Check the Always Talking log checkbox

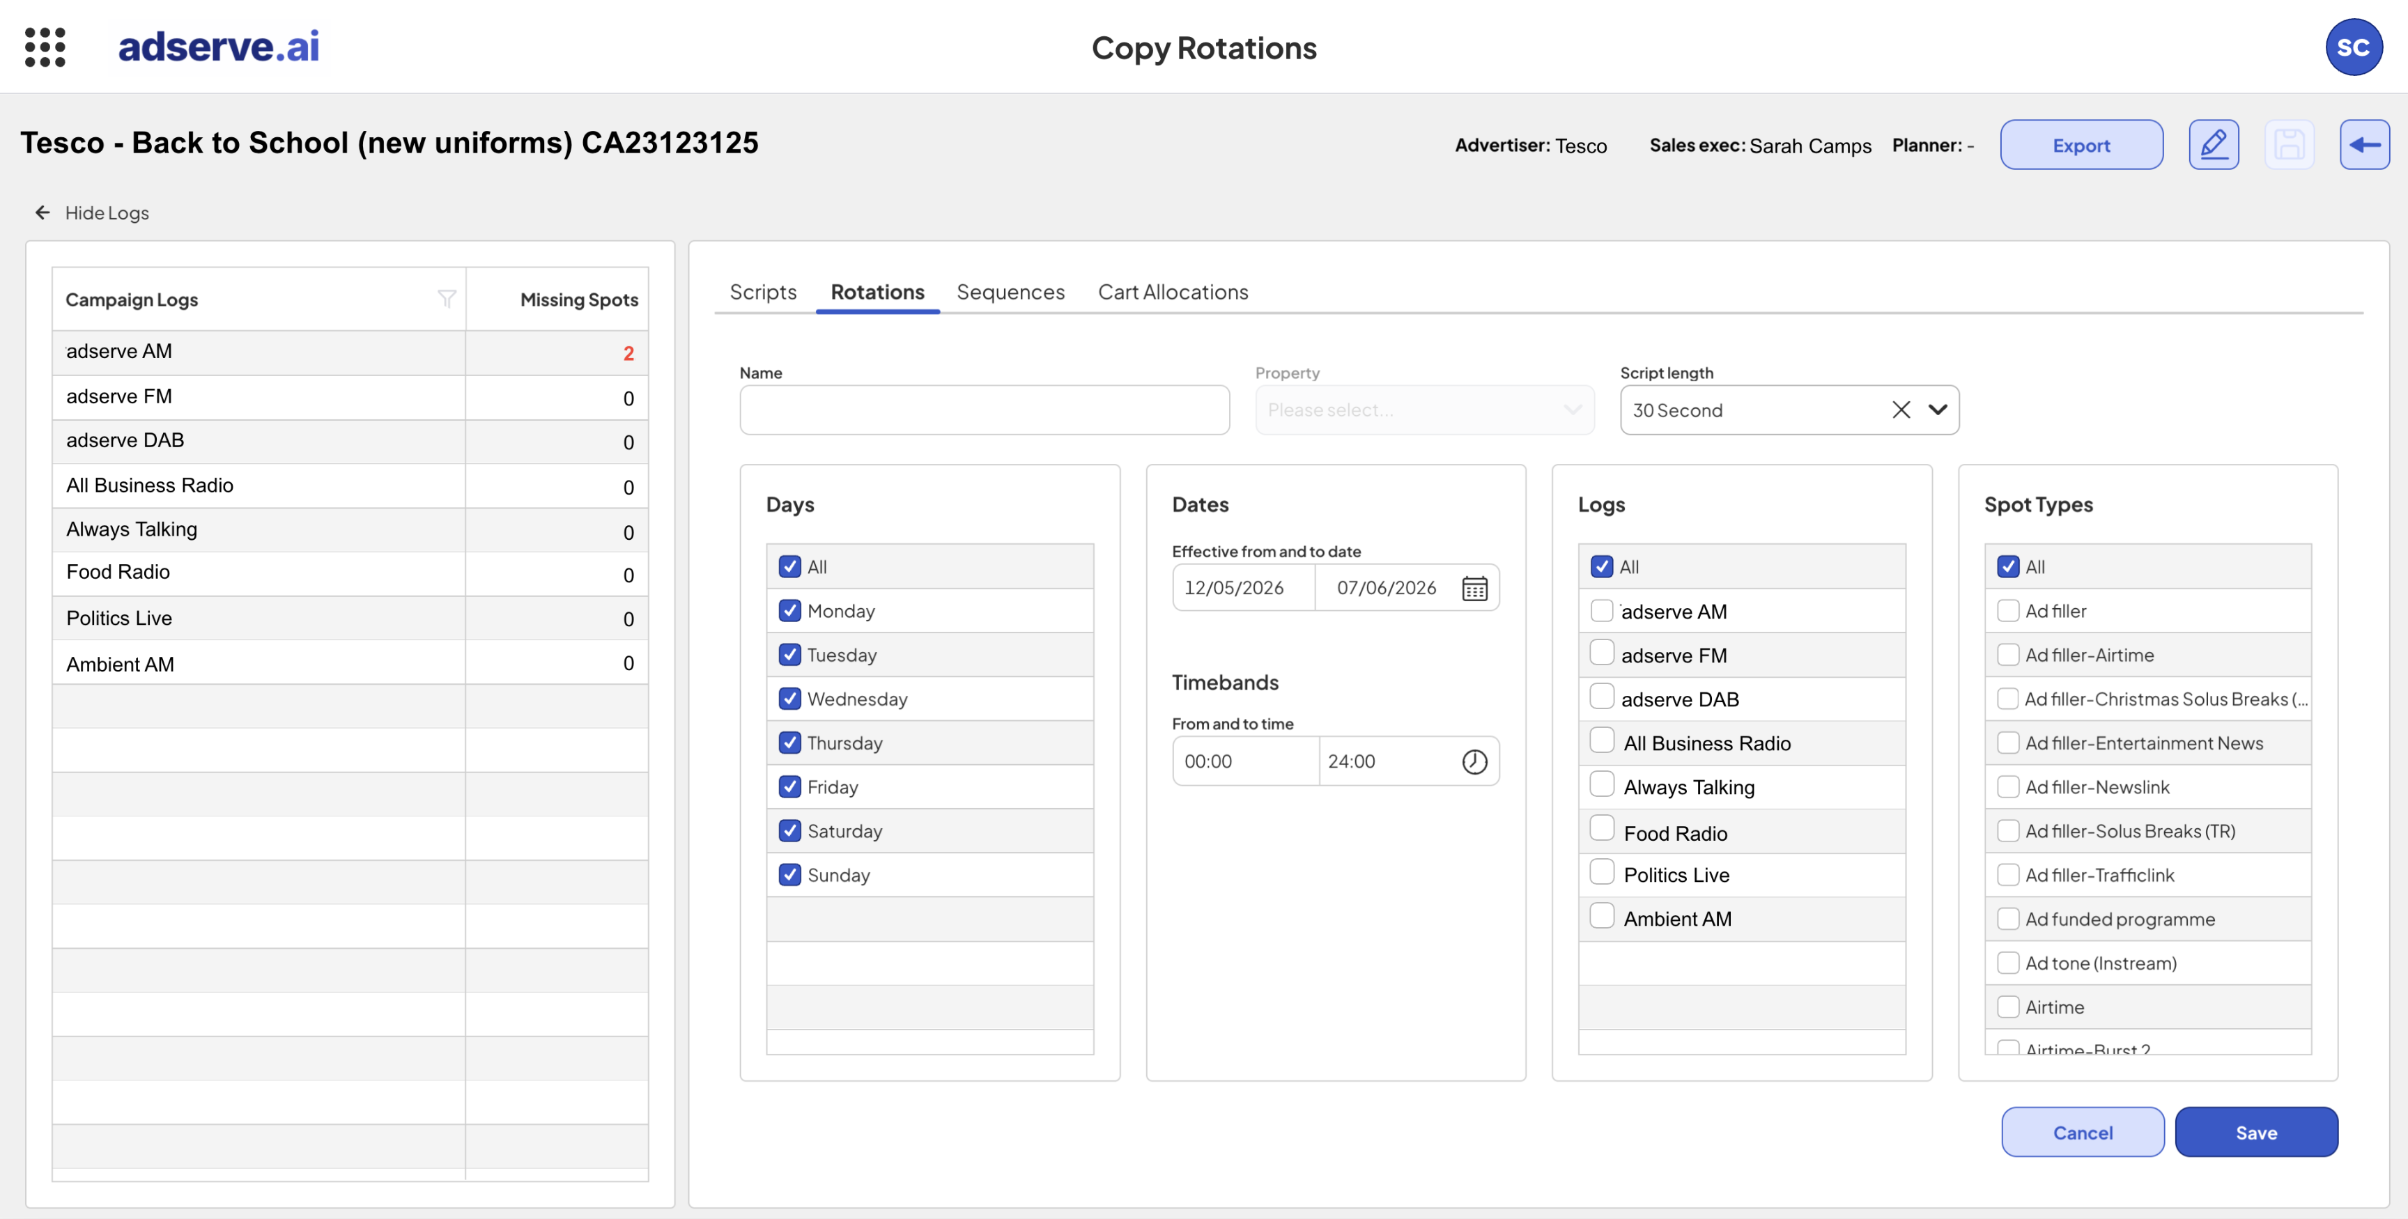[x=1601, y=784]
